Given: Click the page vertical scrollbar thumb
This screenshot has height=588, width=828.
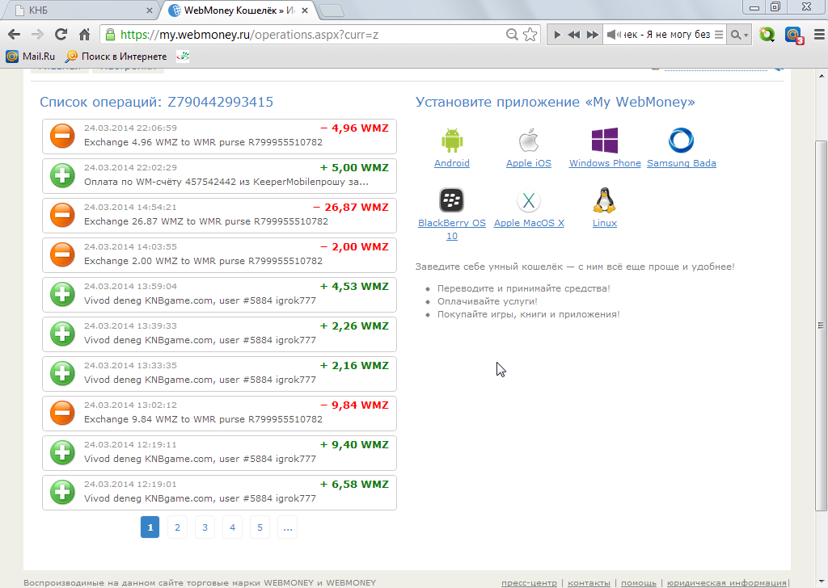Looking at the screenshot, I should [822, 325].
